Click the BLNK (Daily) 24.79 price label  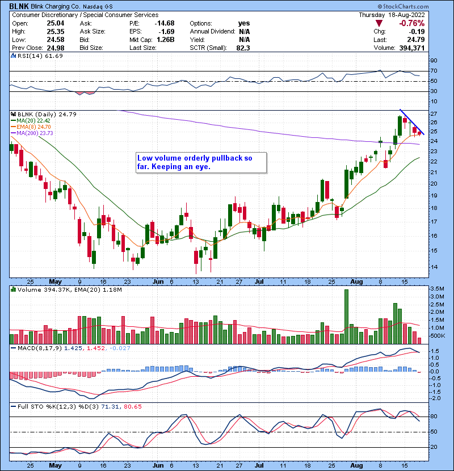pos(47,114)
